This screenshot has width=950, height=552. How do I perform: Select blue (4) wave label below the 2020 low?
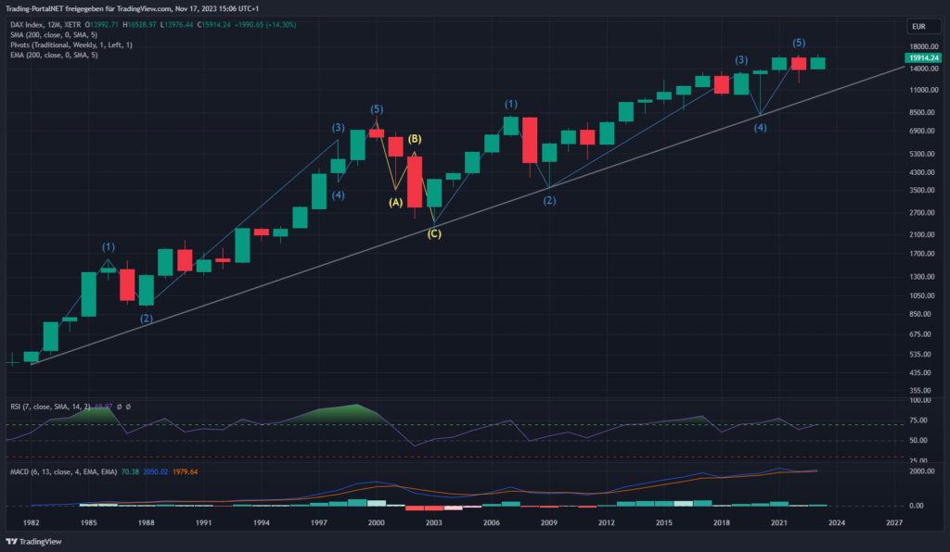(x=761, y=128)
